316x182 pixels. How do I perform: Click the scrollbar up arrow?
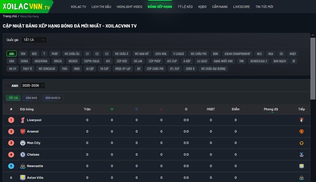pos(313,35)
